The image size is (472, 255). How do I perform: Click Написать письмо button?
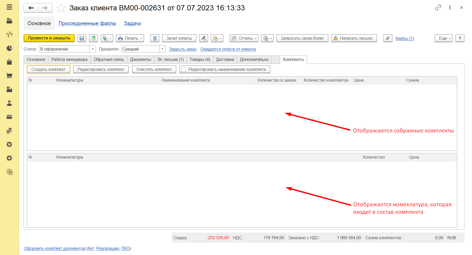354,38
